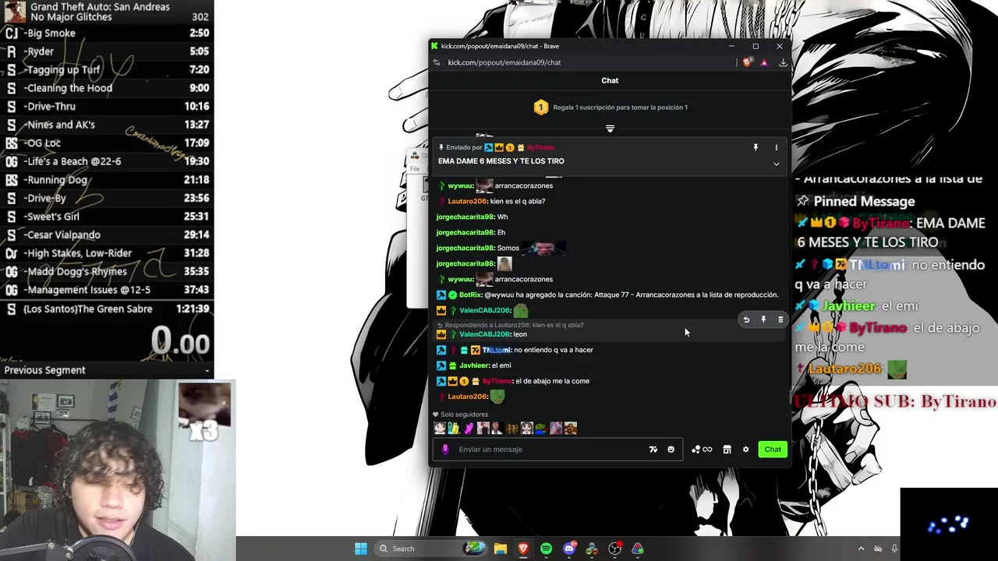Click the 0.00 timer display
This screenshot has width=998, height=561.
(x=181, y=341)
